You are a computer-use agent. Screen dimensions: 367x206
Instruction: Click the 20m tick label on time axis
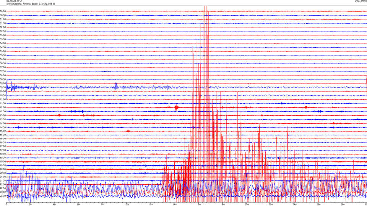click(x=247, y=204)
